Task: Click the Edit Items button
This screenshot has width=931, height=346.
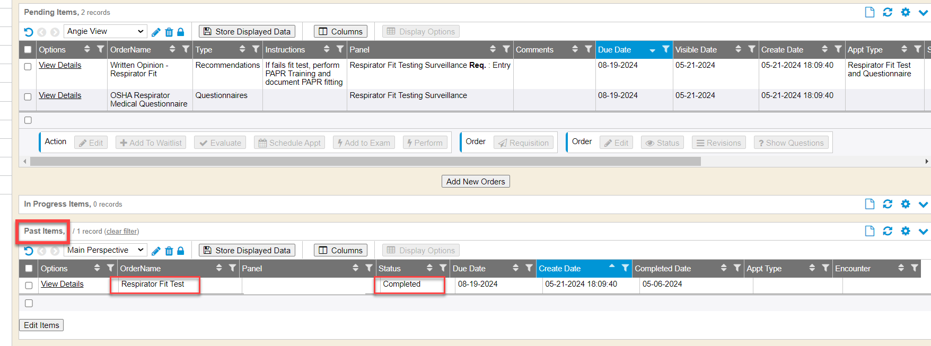Action: [41, 325]
